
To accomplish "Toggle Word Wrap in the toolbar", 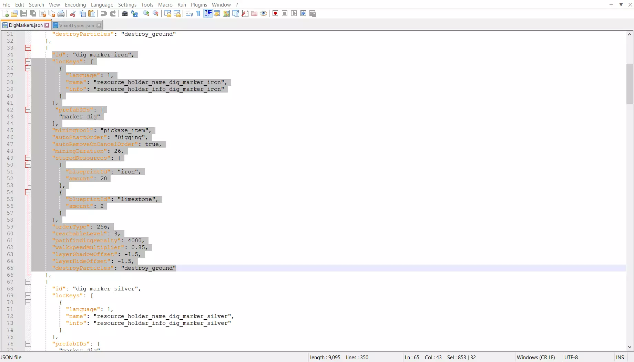I will click(189, 13).
